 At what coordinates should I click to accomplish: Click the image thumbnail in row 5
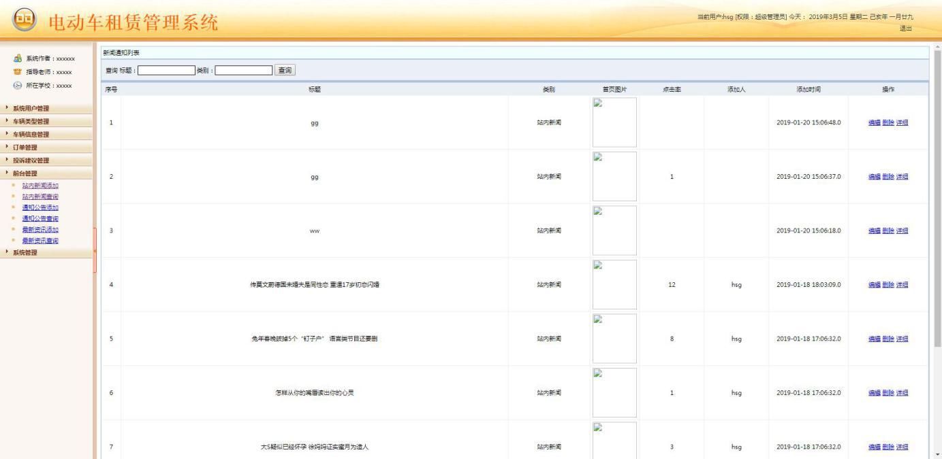point(614,339)
